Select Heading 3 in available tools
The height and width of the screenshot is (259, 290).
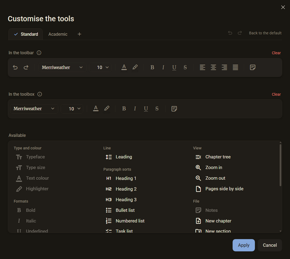click(121, 199)
